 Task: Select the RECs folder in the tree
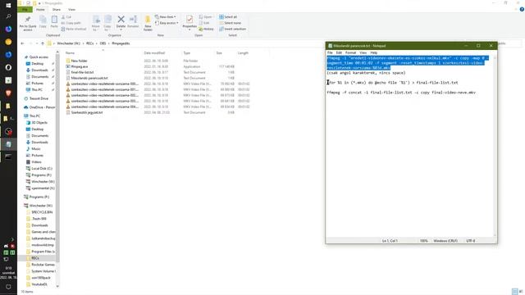pyautogui.click(x=35, y=258)
